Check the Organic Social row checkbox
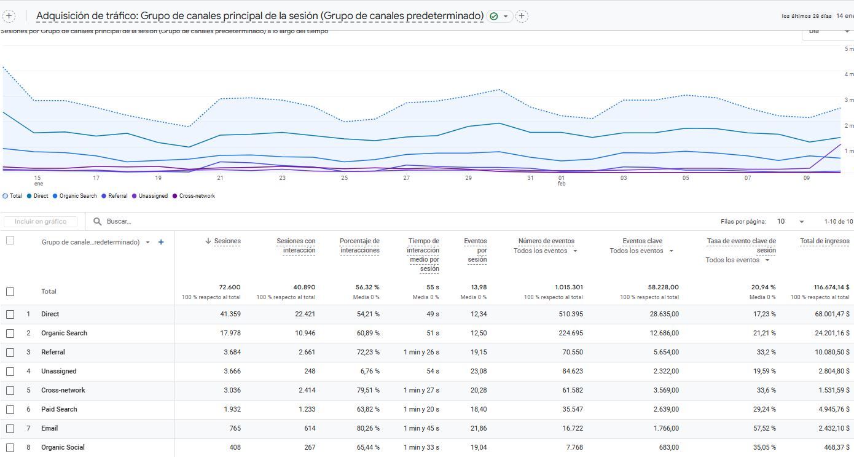Viewport: 854px width, 457px height. pyautogui.click(x=10, y=447)
